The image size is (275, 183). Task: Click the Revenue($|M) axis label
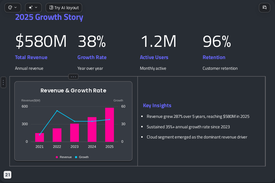pos(31,101)
